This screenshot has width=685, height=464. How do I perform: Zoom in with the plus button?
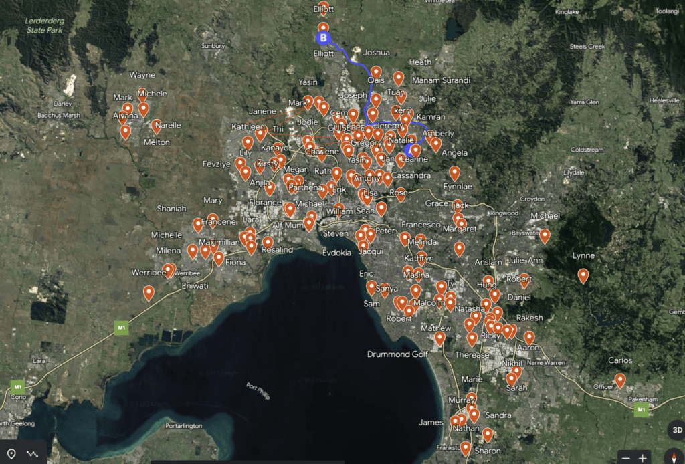tap(643, 458)
